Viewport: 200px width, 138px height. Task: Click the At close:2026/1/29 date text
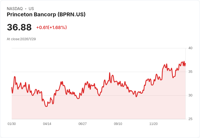pyautogui.click(x=21, y=39)
